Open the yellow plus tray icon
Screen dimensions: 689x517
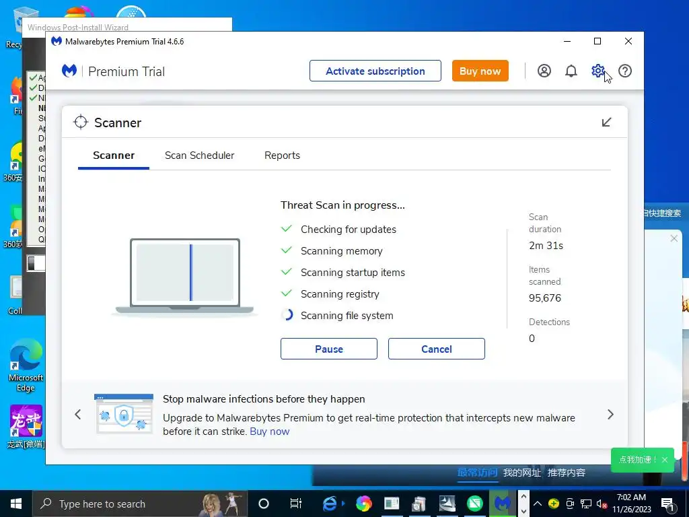pos(553,504)
